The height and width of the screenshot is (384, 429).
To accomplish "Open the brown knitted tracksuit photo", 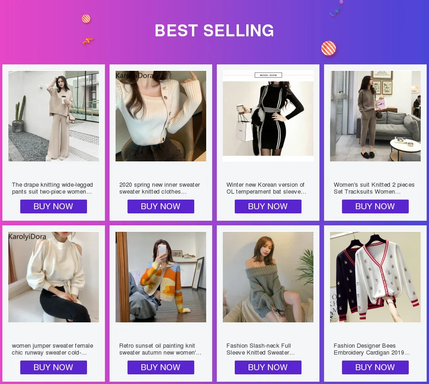I will coord(376,116).
